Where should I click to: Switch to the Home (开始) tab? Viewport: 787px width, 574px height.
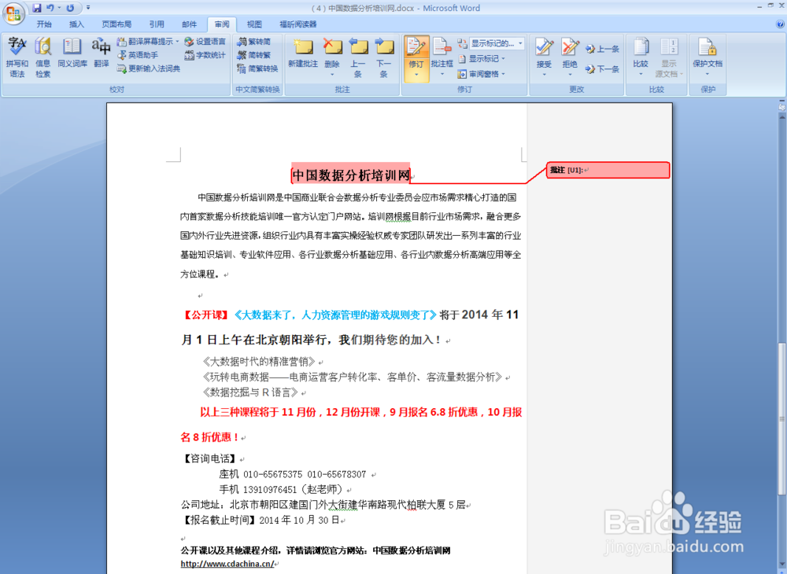[x=44, y=24]
